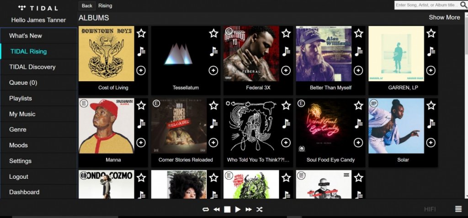
Task: Open Solar album cover
Action: [396, 126]
